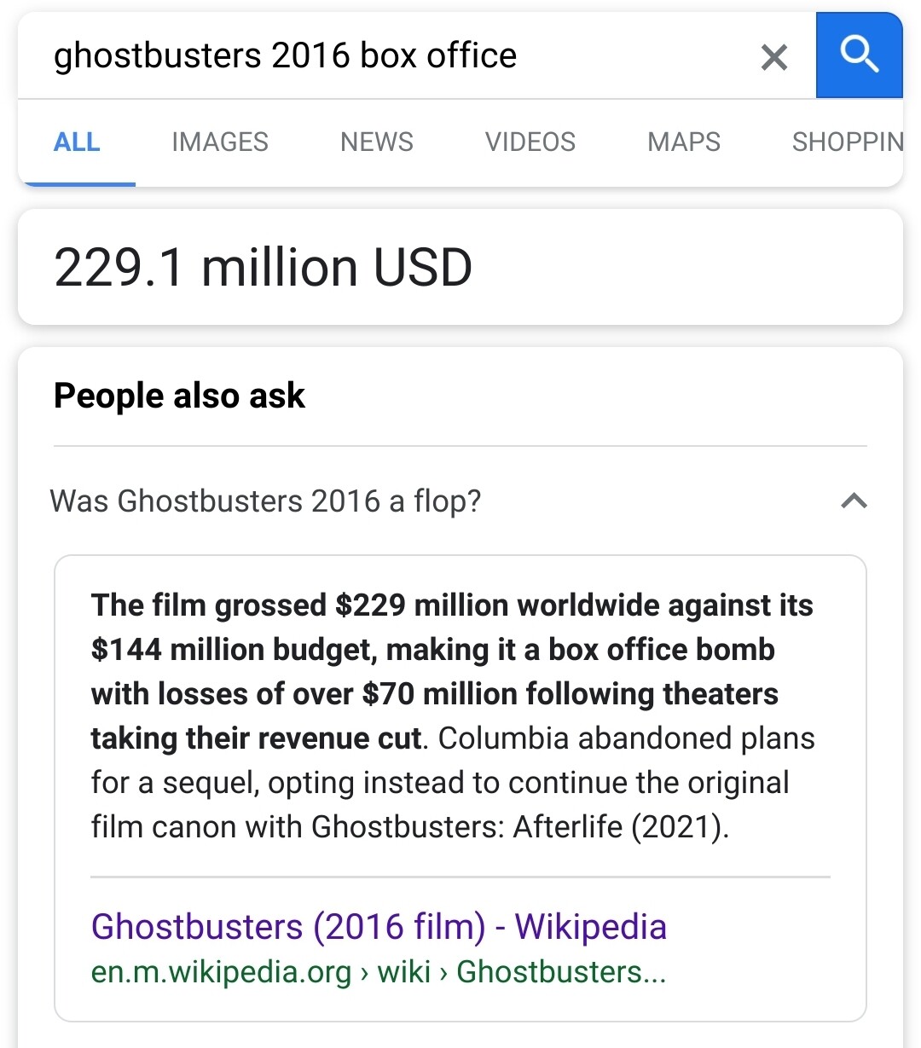
Task: Click the en.m.wikipedia.org URL breadcrumb
Action: [x=379, y=972]
